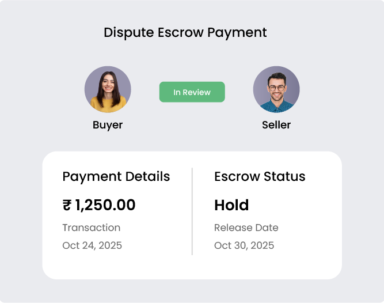Click the vertical divider between detail columns
This screenshot has width=384, height=303.
[192, 211]
